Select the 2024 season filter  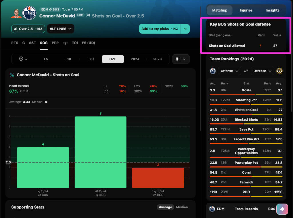pyautogui.click(x=135, y=59)
